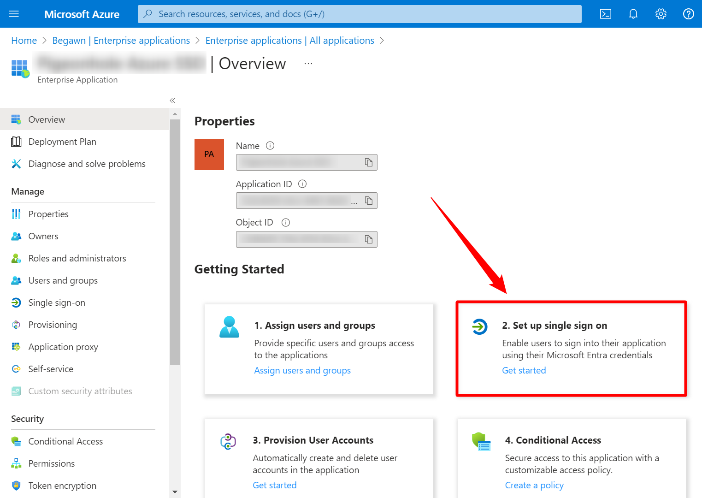
Task: Show info tooltip for Object ID
Action: [x=286, y=223]
